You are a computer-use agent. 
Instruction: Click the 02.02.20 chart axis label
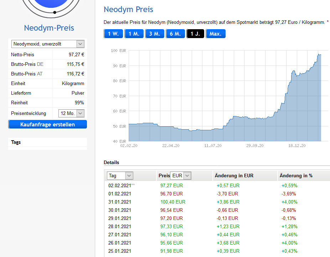click(129, 146)
